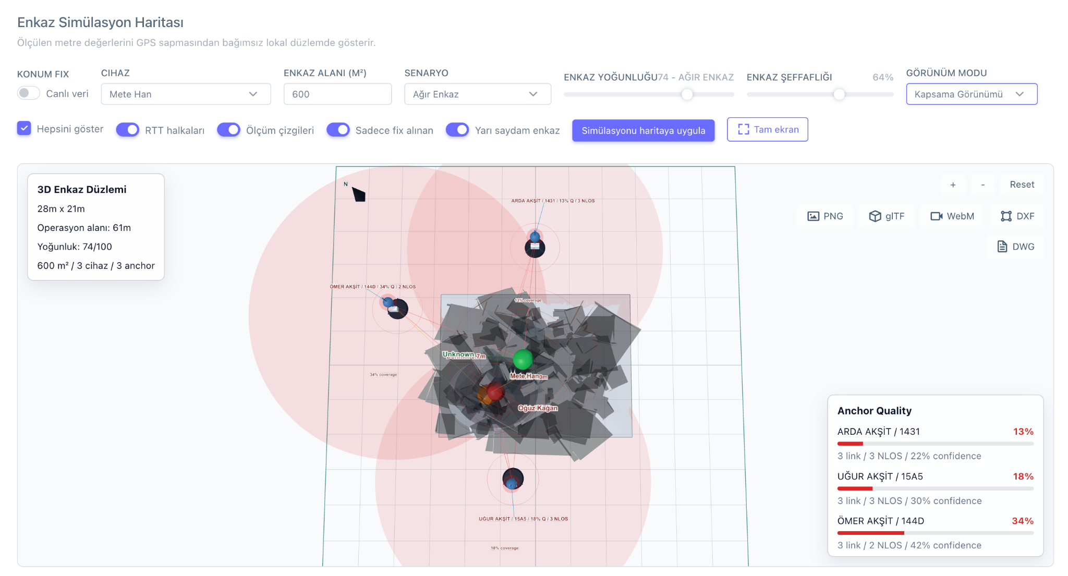This screenshot has width=1068, height=576.
Task: Click the 3D Enkaz Düzlemi panel title
Action: 82,189
